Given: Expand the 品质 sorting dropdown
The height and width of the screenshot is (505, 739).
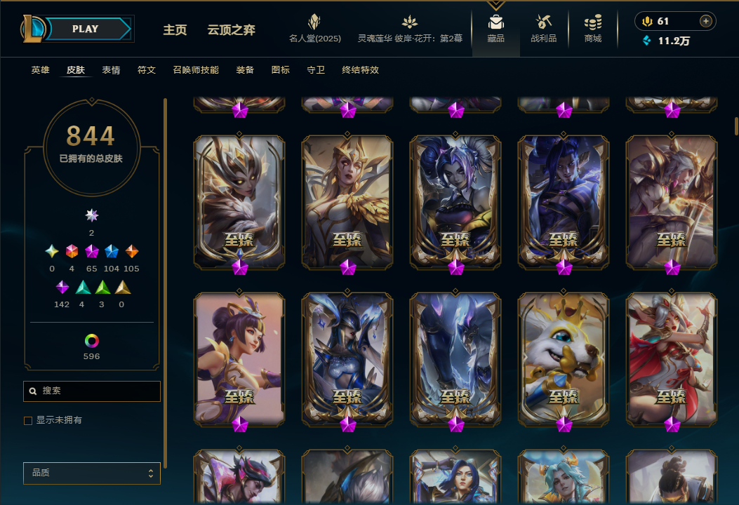Looking at the screenshot, I should pos(92,473).
